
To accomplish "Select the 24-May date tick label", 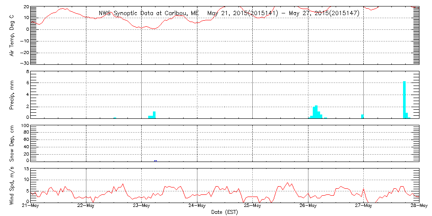I will pos(197,206).
